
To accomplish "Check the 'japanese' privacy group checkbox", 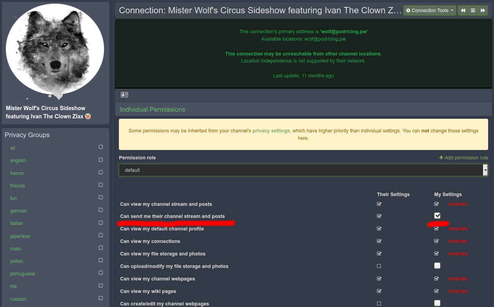I will (x=101, y=236).
